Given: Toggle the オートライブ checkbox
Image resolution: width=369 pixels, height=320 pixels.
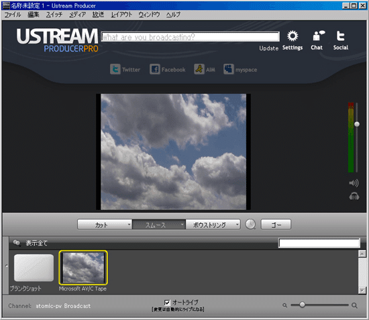Looking at the screenshot, I should tap(167, 303).
